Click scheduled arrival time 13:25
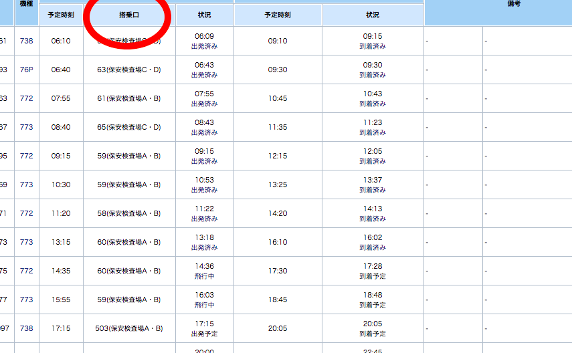The image size is (572, 353). [x=278, y=185]
